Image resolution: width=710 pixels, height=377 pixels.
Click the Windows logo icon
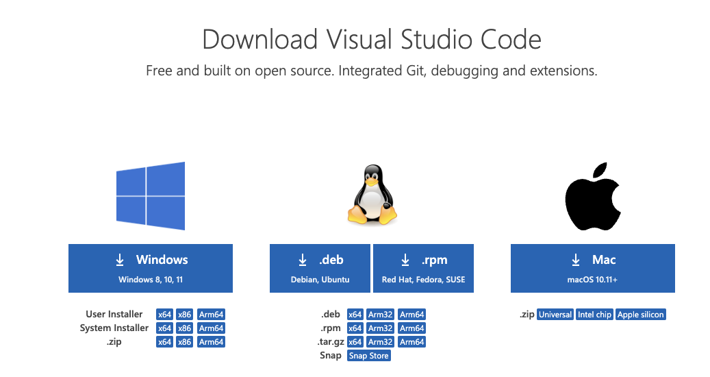(x=151, y=196)
